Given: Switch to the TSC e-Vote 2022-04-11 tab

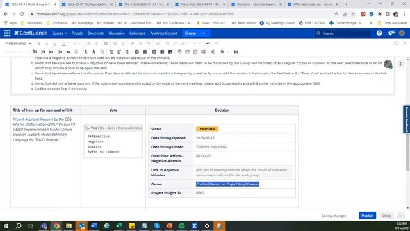Looking at the screenshot, I should pyautogui.click(x=201, y=4).
